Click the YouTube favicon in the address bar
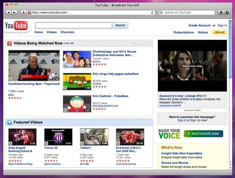The height and width of the screenshot is (178, 235). coord(29,13)
